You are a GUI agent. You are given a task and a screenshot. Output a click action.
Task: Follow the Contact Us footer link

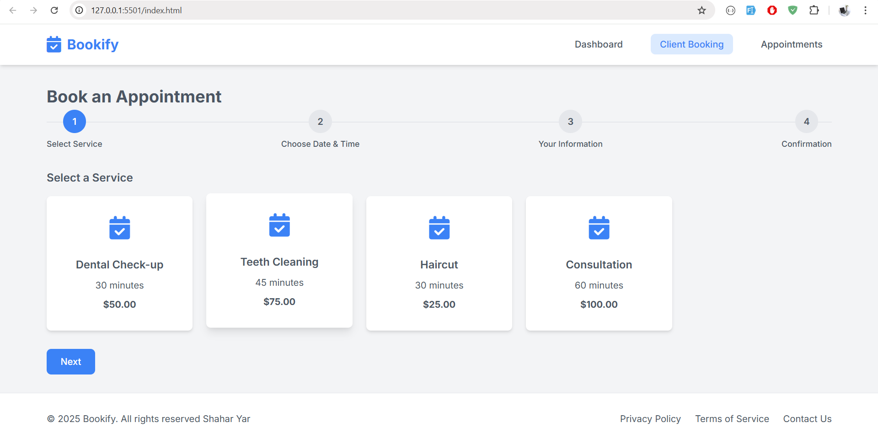(x=807, y=419)
